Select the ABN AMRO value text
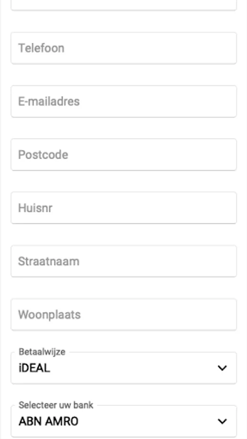The width and height of the screenshot is (247, 439). 48,421
